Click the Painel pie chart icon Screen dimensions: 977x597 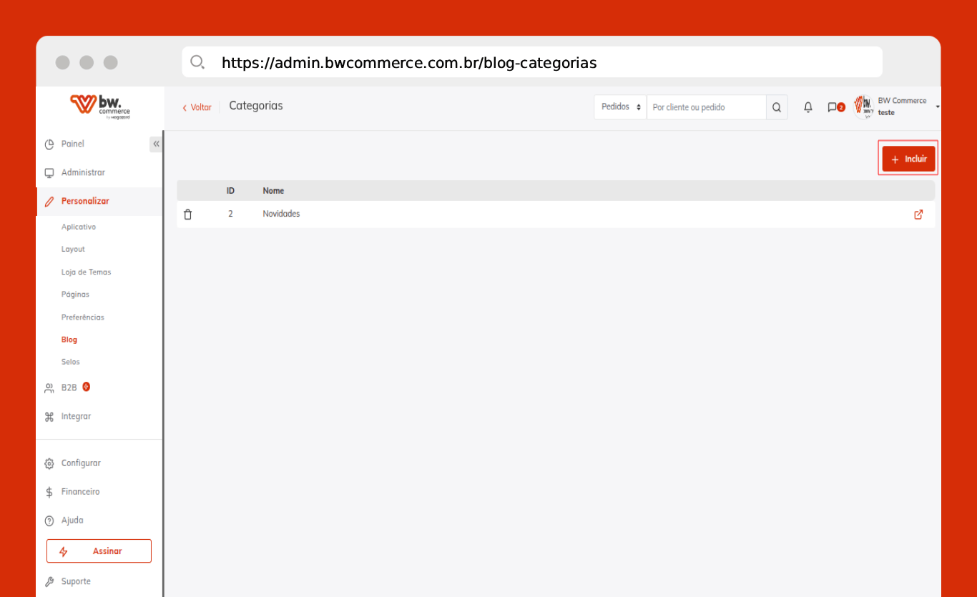(x=49, y=144)
